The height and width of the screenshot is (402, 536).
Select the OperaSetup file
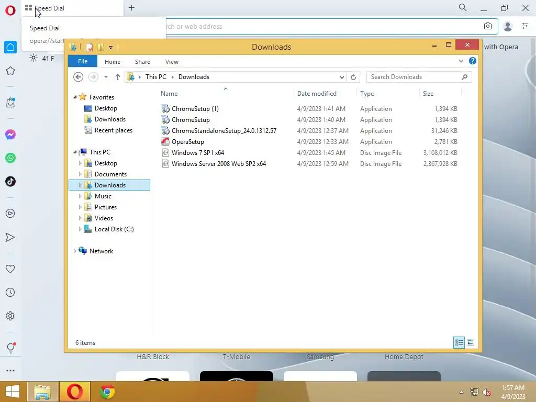188,141
